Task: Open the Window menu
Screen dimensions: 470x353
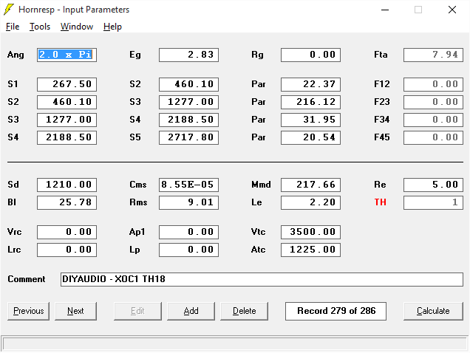Action: (77, 27)
